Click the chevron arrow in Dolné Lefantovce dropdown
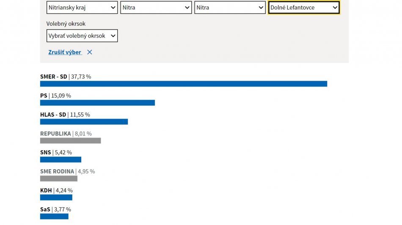 click(335, 7)
